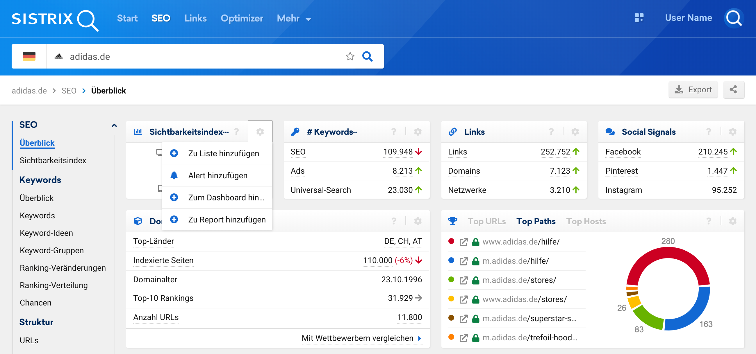Click the star favorite icon in search bar

point(350,56)
